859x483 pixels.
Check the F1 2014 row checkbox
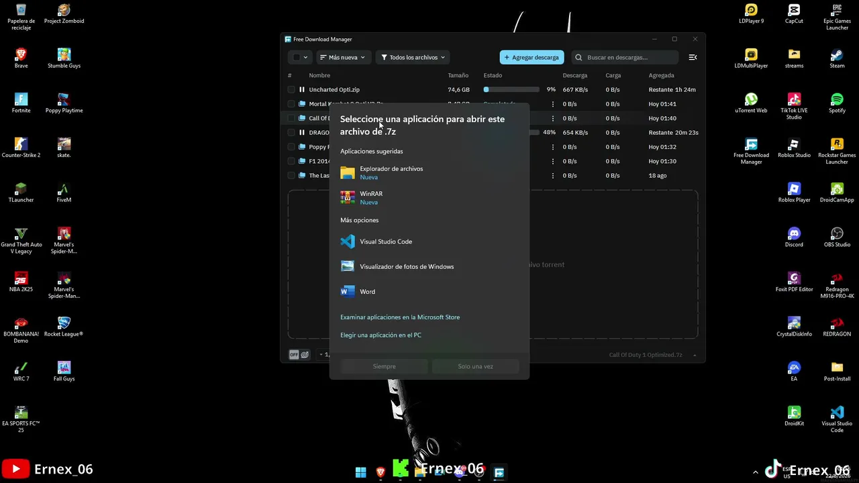pyautogui.click(x=291, y=161)
